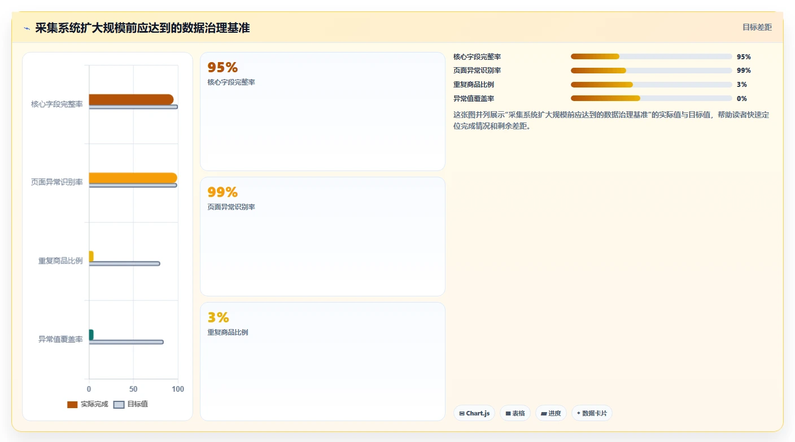Viewport: 795px width, 442px height.
Task: Select the Chart.js tag
Action: (x=474, y=413)
